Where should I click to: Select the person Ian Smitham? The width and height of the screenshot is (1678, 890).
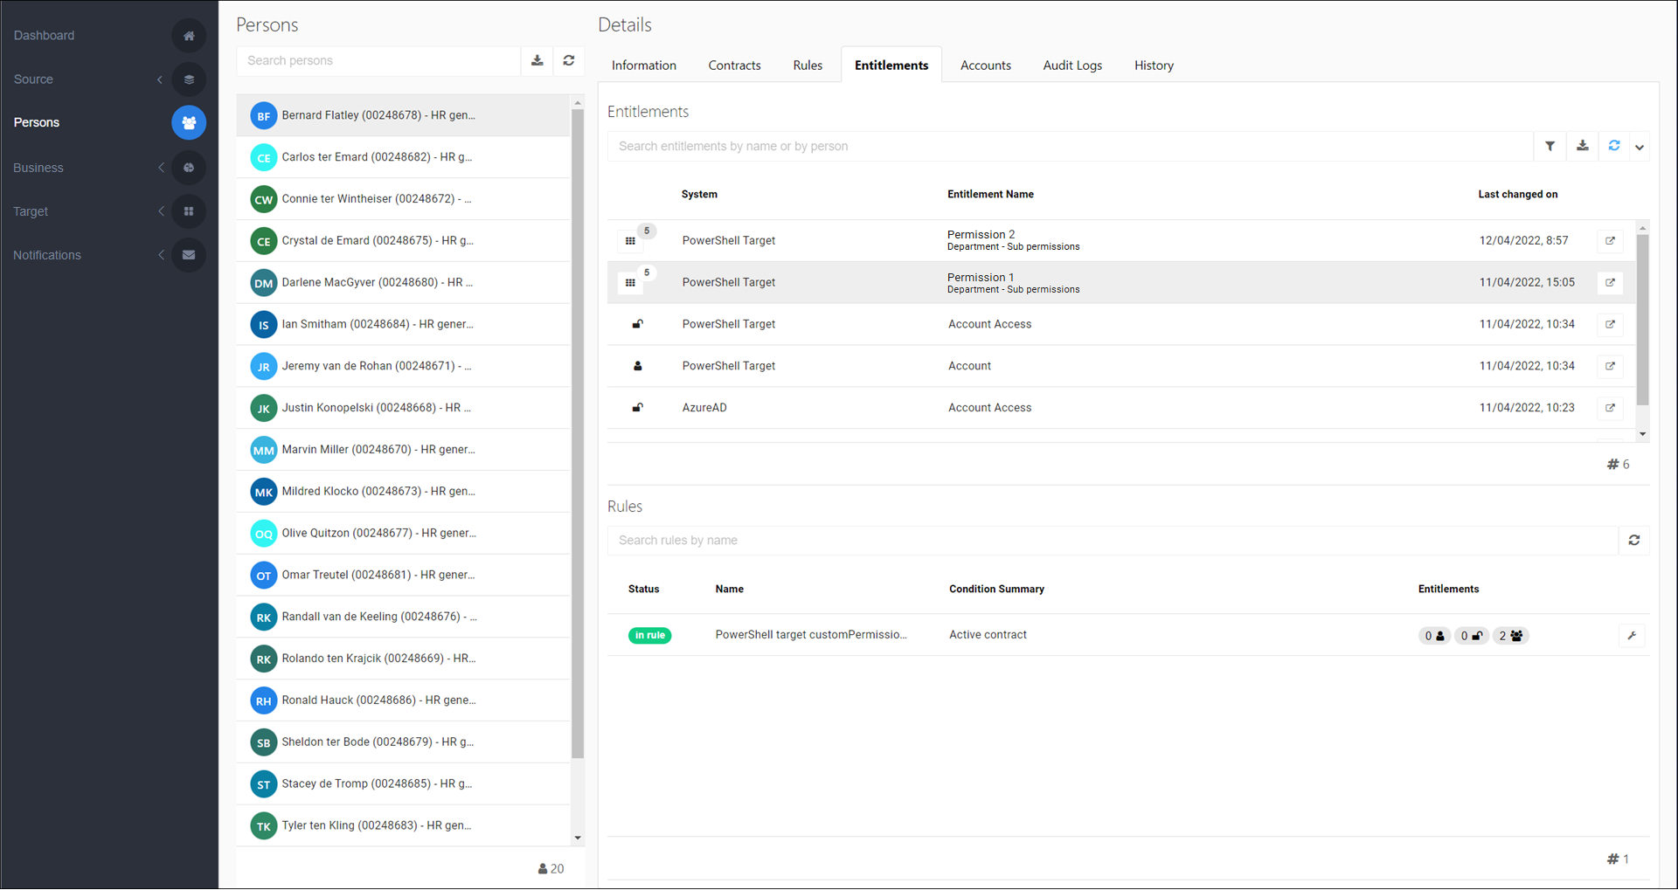pyautogui.click(x=377, y=324)
